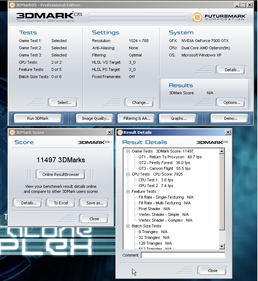Collapse the Feature Tests tree node

(128, 191)
